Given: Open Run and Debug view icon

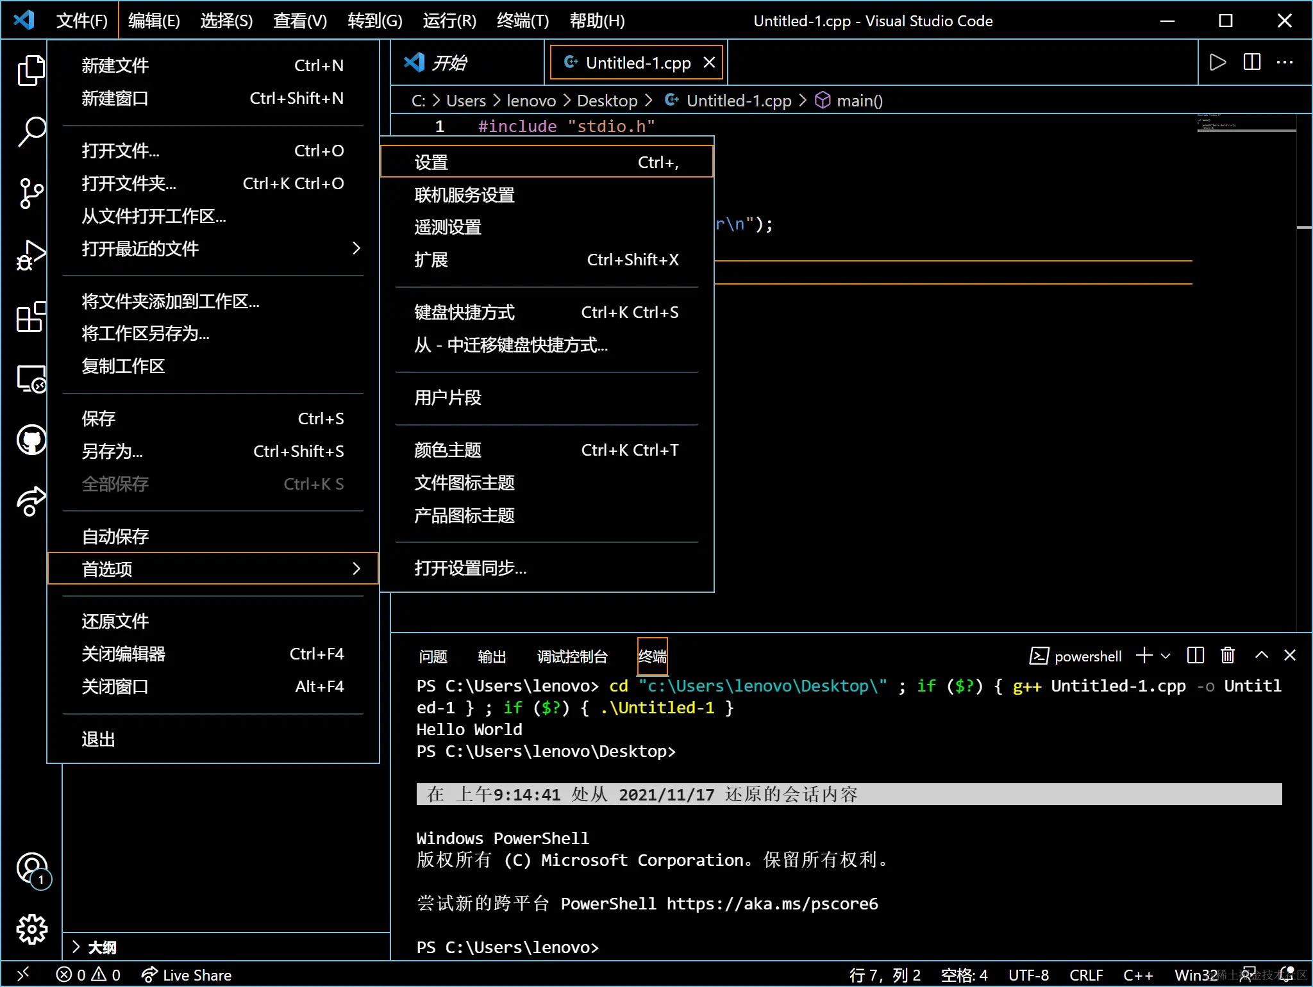Looking at the screenshot, I should pos(31,254).
